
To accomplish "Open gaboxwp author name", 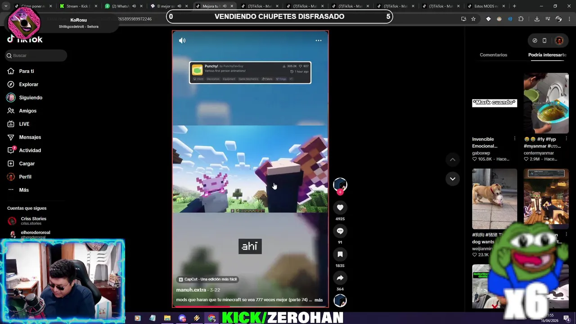I will click(481, 153).
